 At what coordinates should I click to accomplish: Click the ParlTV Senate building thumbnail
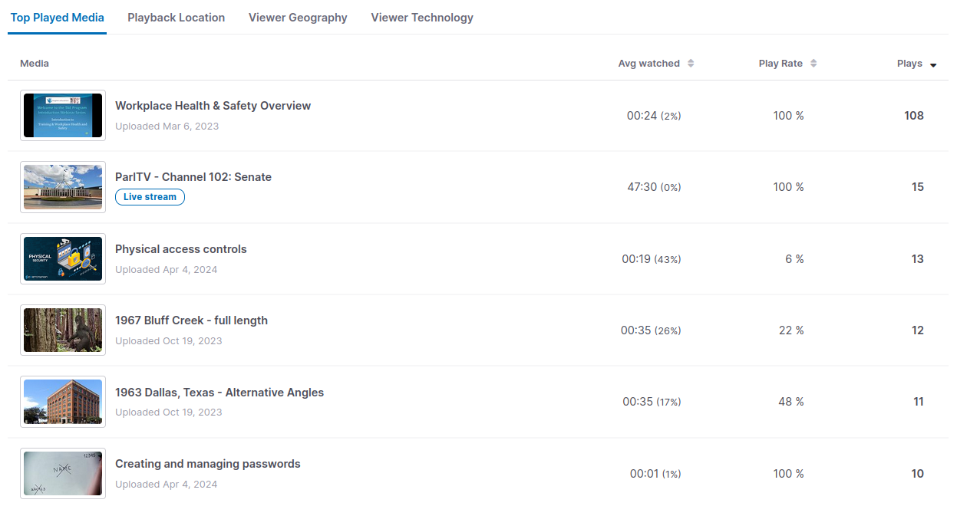tap(63, 187)
